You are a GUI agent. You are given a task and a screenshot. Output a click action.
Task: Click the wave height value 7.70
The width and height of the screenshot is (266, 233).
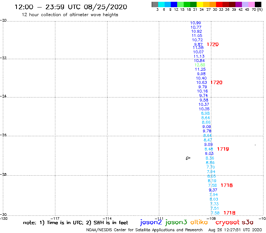click(x=211, y=167)
